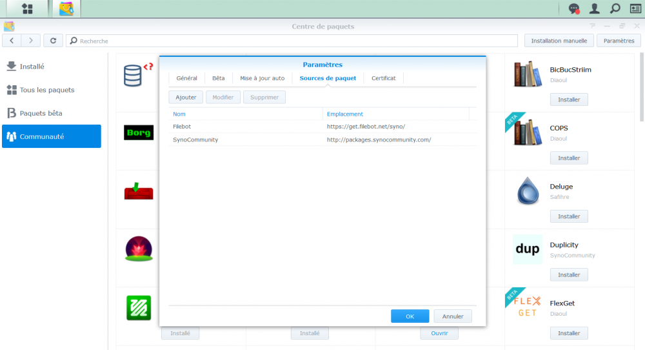Install the Deluge package

[x=569, y=216]
